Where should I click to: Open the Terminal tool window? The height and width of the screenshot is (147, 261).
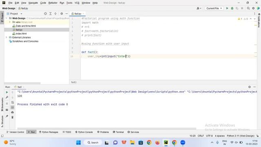coord(118,132)
